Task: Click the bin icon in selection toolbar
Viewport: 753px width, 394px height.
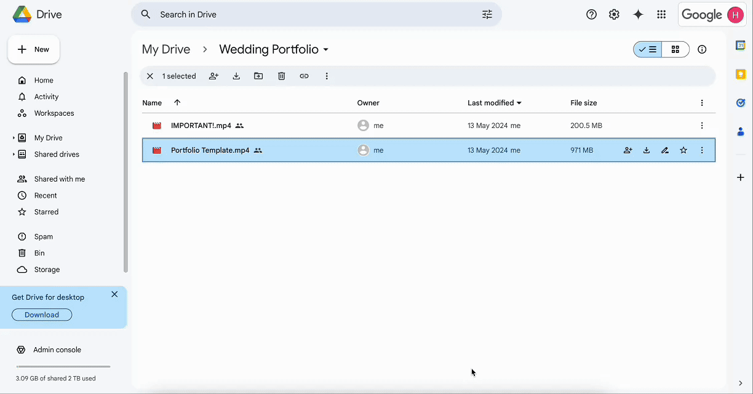Action: [x=281, y=76]
